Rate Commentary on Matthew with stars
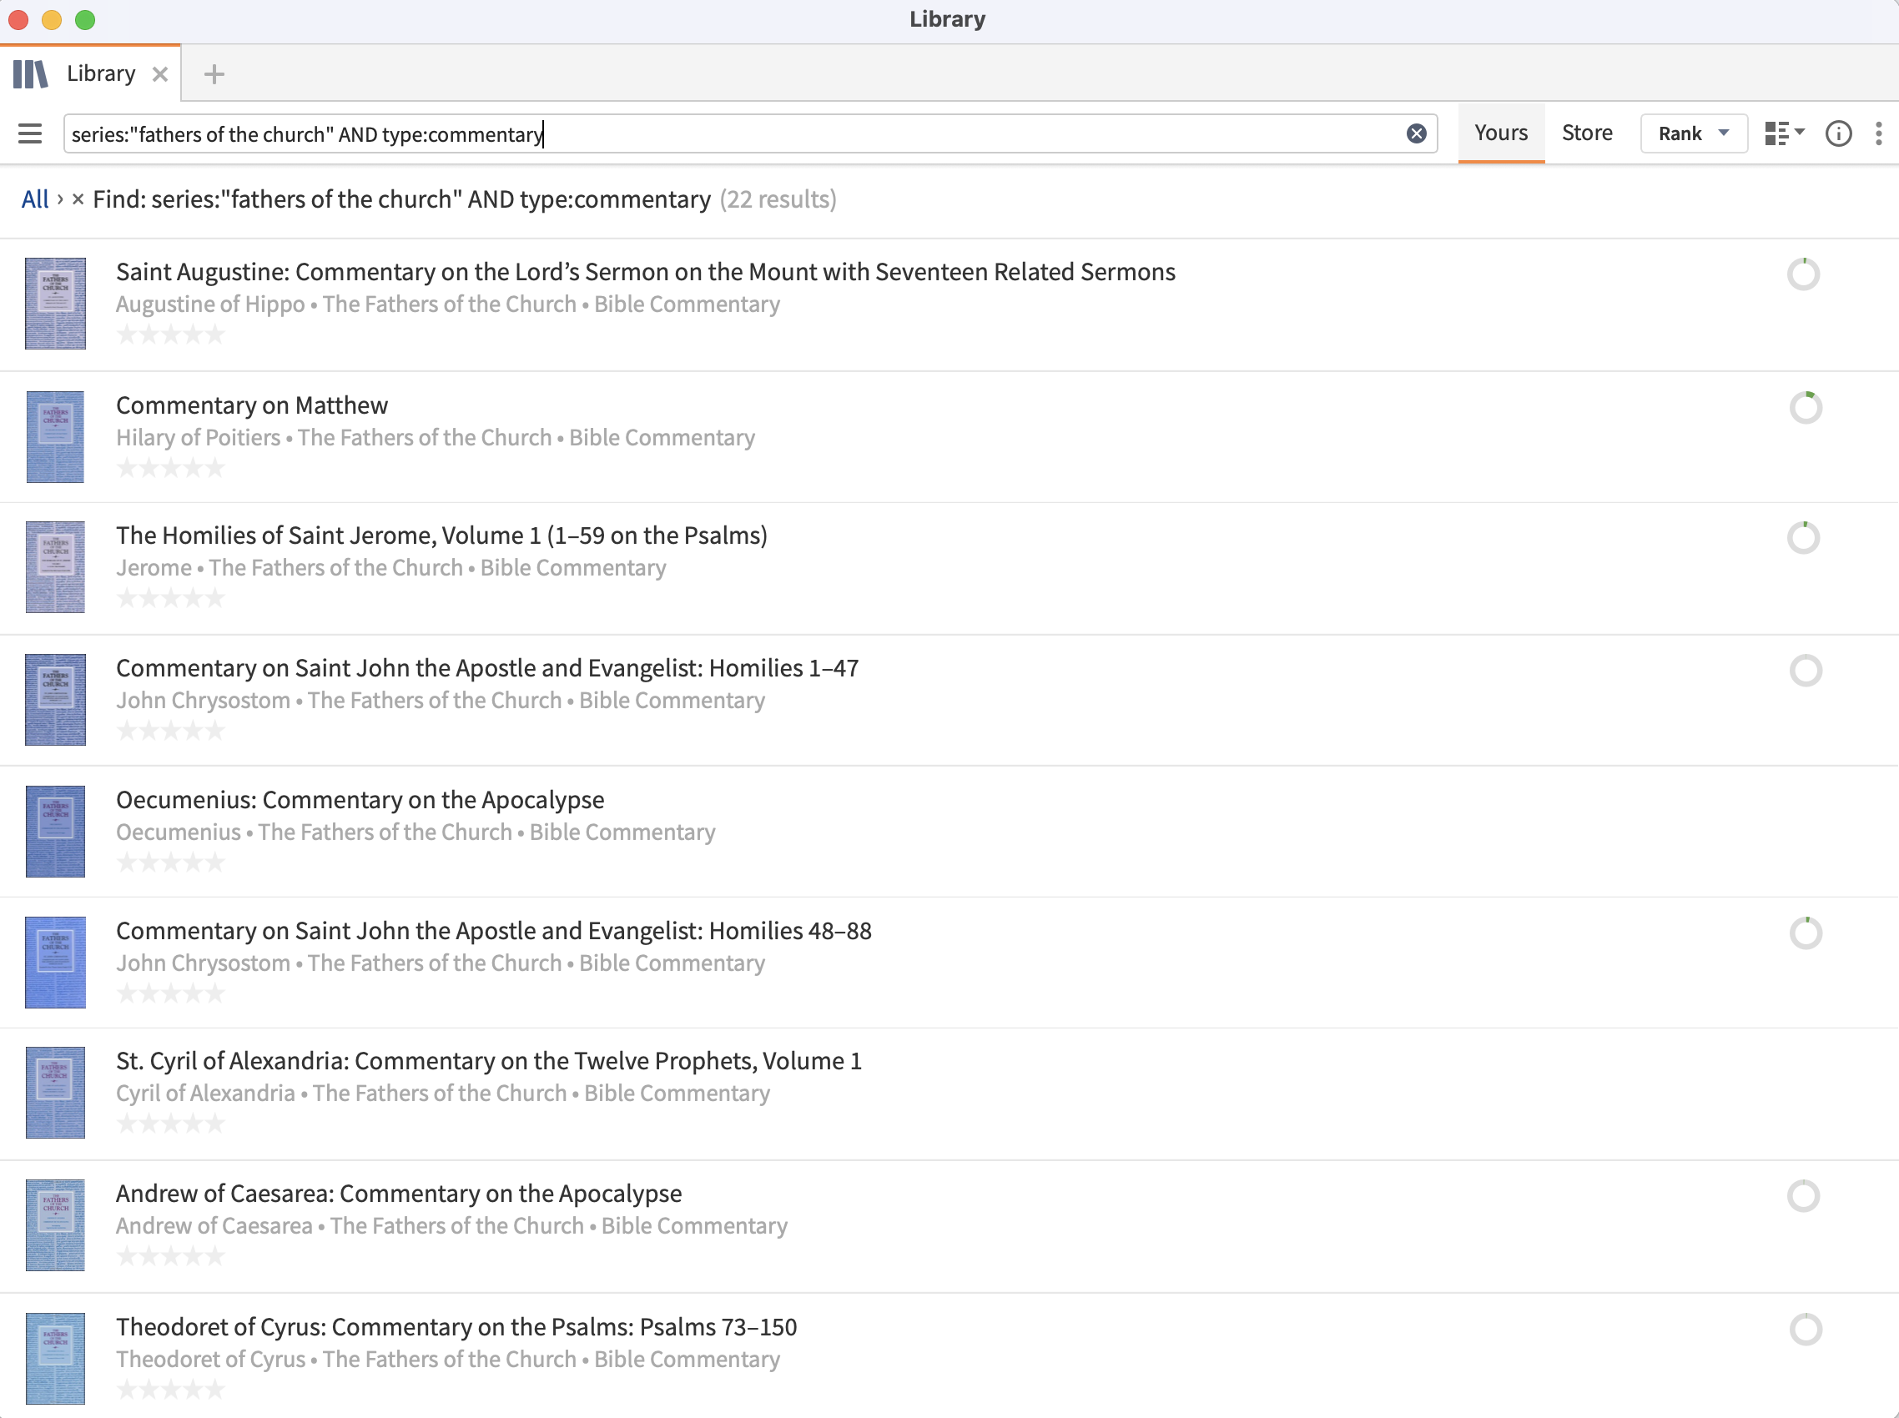 pyautogui.click(x=171, y=469)
